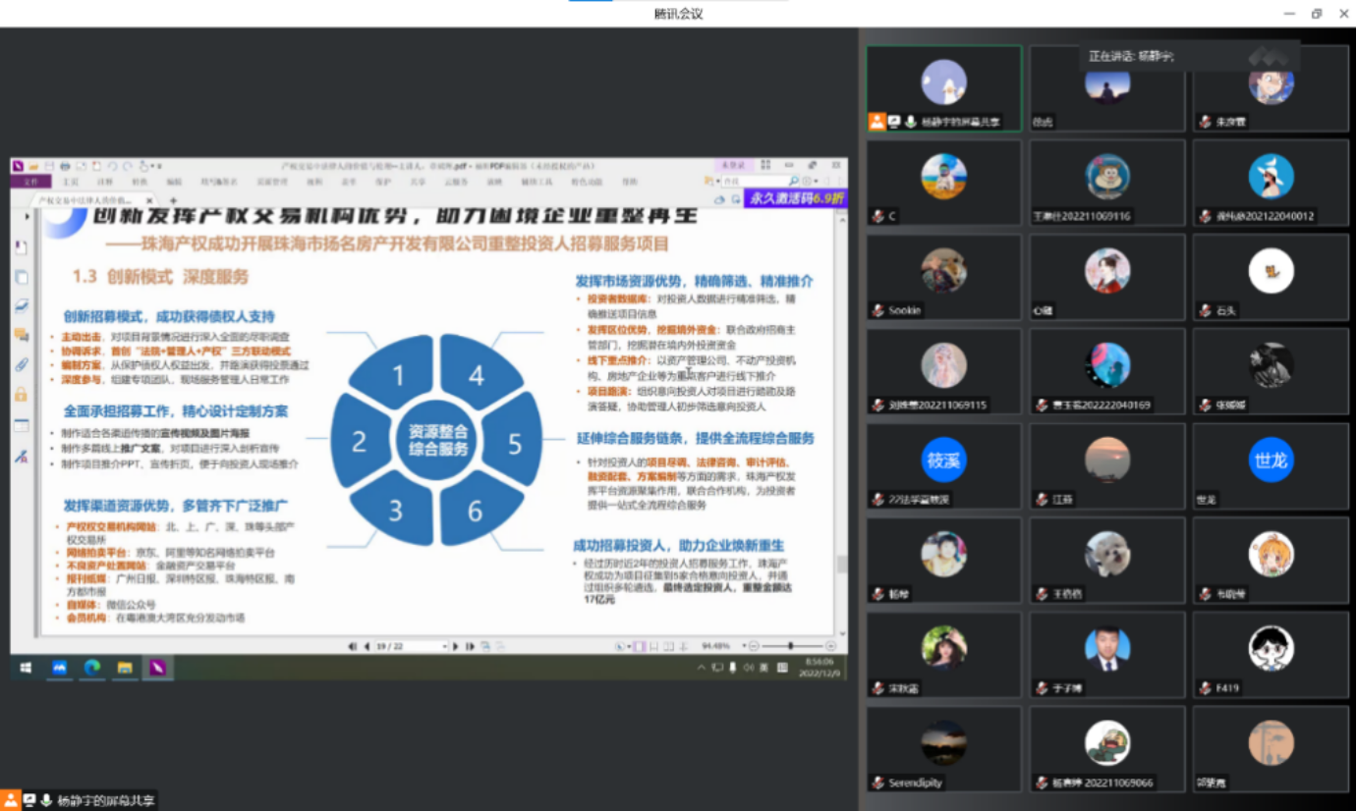The height and width of the screenshot is (812, 1357).
Task: Open the bookmarks panel in sidebar
Action: [21, 246]
